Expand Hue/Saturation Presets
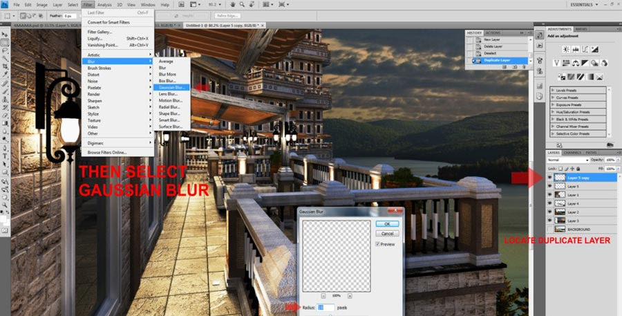 553,112
